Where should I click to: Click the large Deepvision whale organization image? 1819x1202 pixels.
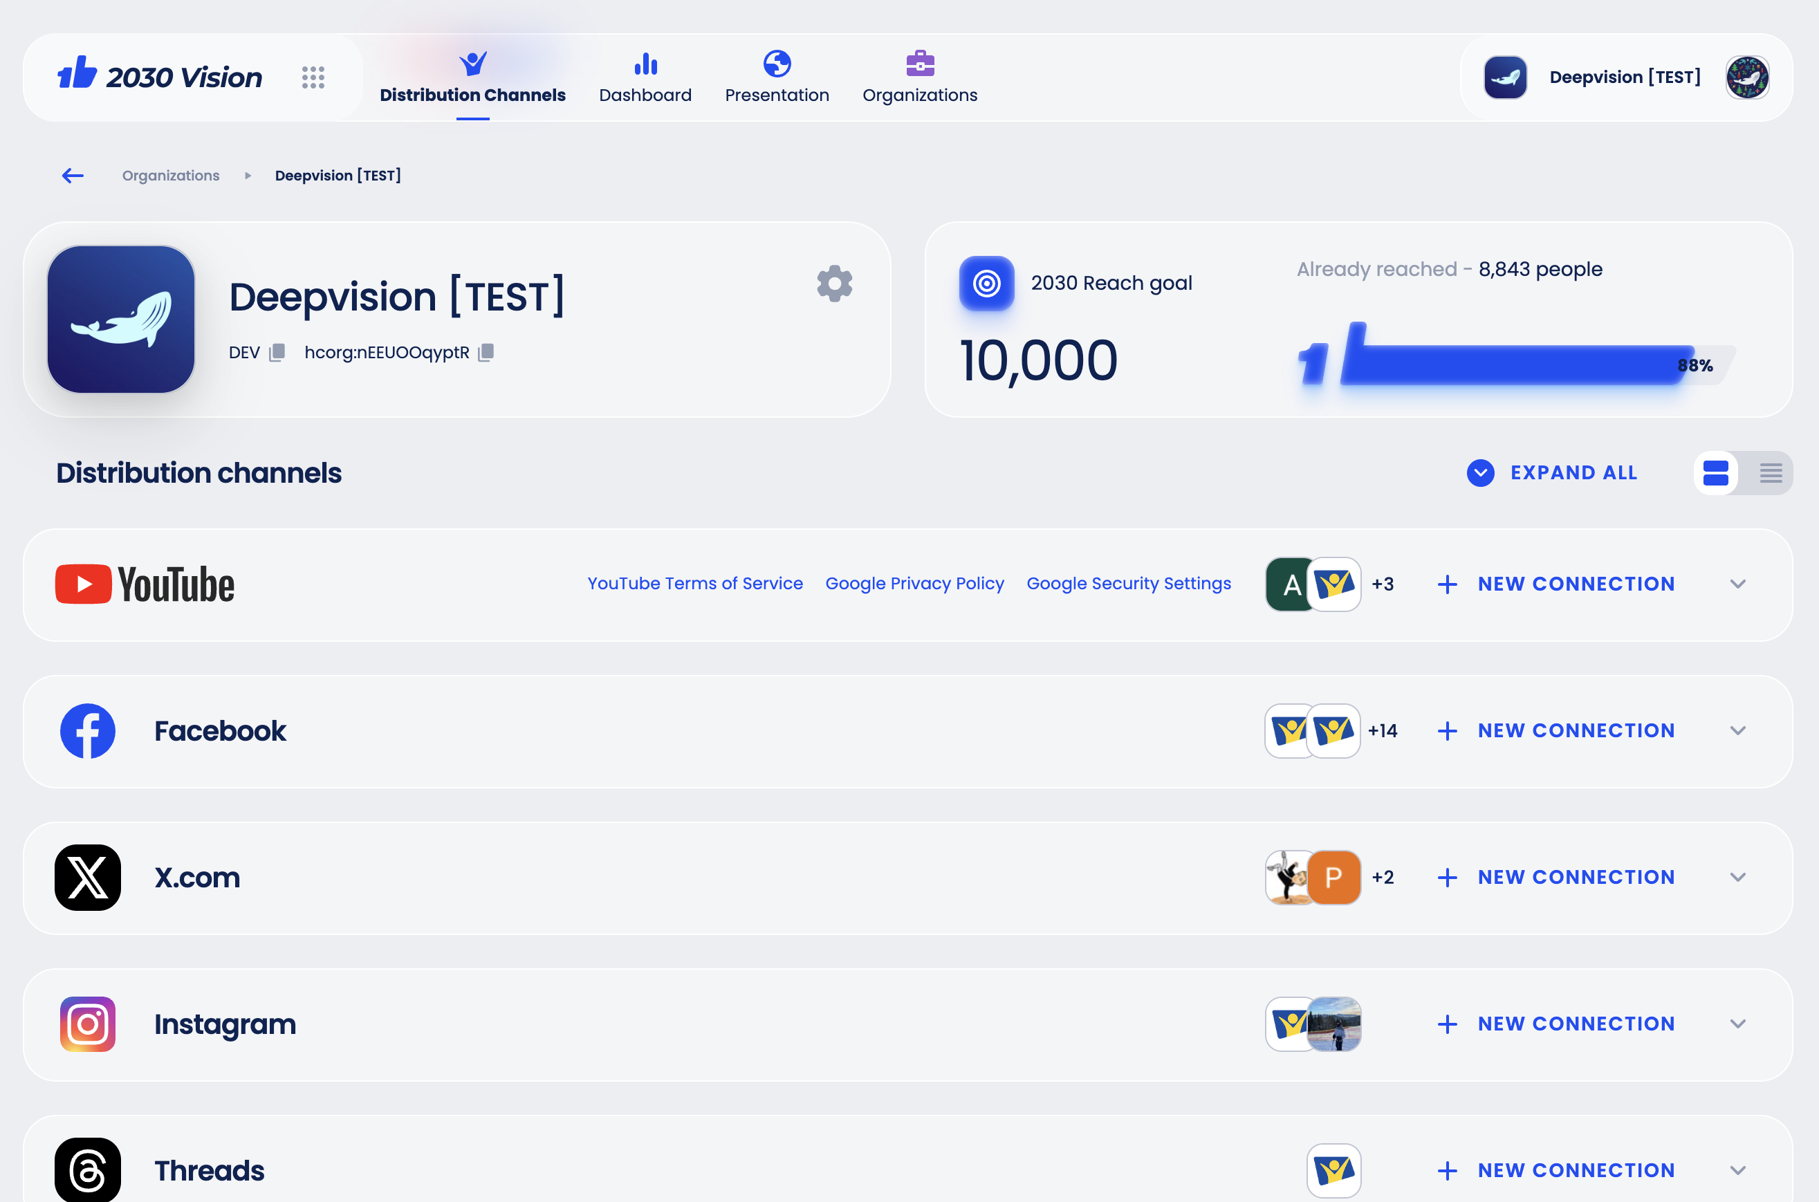tap(121, 320)
